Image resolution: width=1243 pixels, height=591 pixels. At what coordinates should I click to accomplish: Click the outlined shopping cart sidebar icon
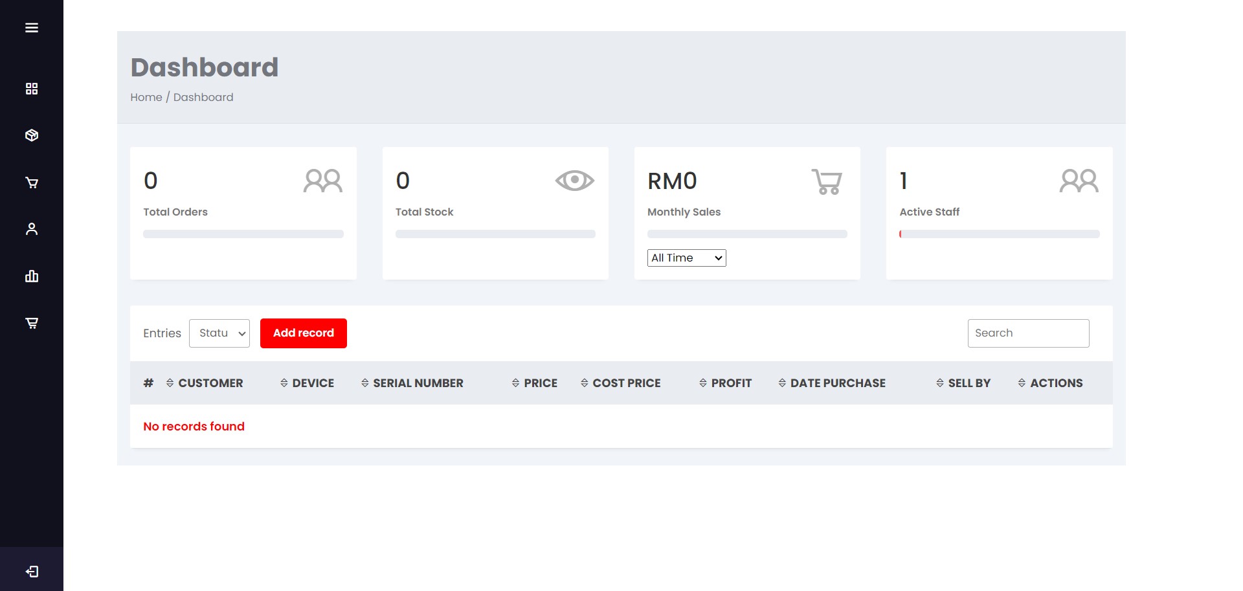tap(31, 183)
